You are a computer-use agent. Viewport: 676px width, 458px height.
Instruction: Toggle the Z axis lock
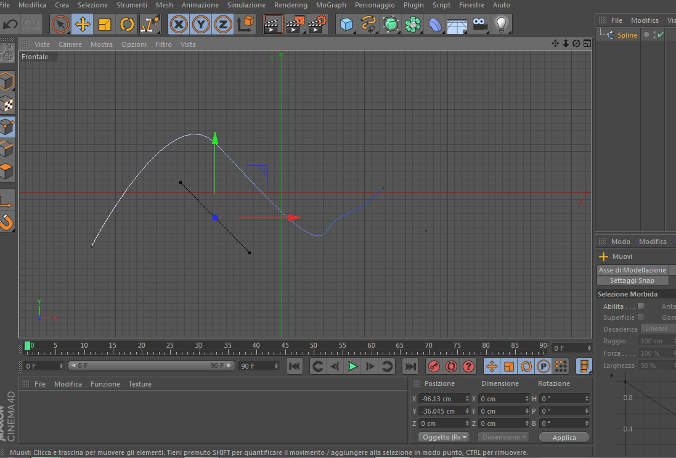[223, 25]
